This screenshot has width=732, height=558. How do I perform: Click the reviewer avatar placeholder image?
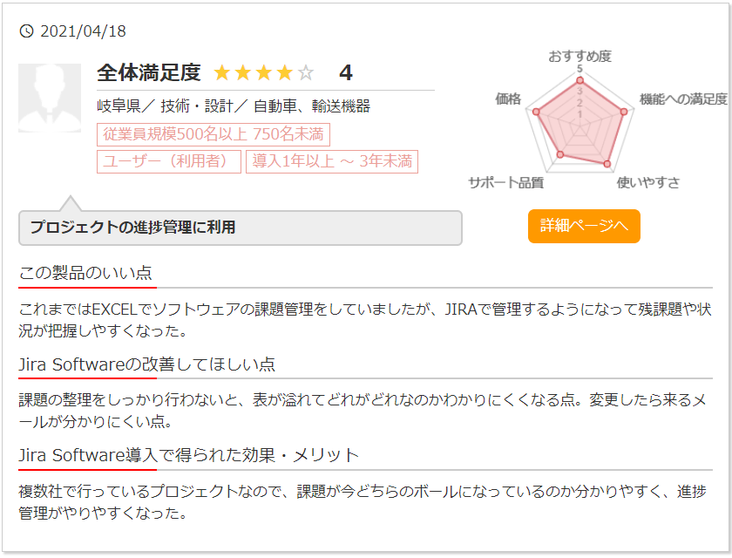tap(50, 98)
